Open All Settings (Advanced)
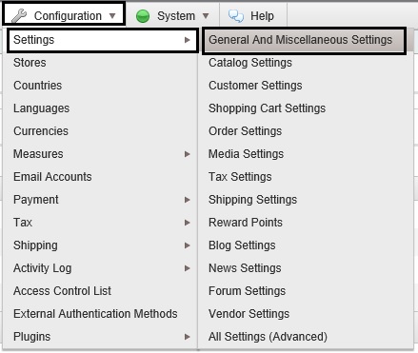 306,337
